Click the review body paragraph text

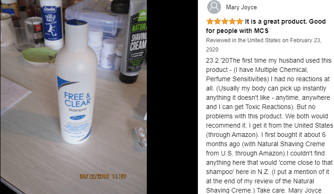[269, 125]
